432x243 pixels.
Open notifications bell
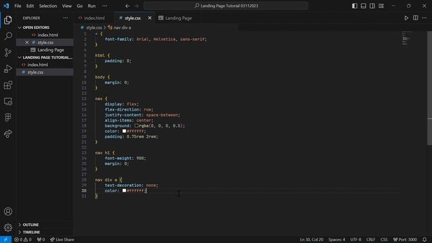click(425, 240)
